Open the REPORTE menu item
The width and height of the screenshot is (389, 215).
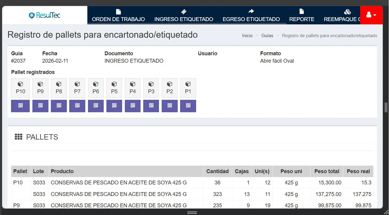pos(302,19)
